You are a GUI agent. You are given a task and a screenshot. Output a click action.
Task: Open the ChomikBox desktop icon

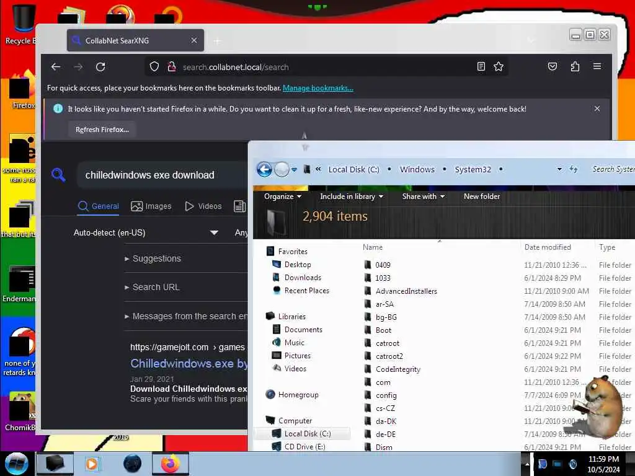coord(20,411)
